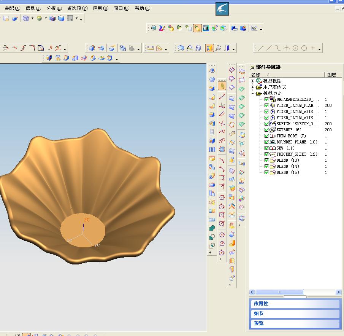Click the topmost solid-on-plane icon in the left column
Viewport: 344px width, 336px height.
[212, 70]
